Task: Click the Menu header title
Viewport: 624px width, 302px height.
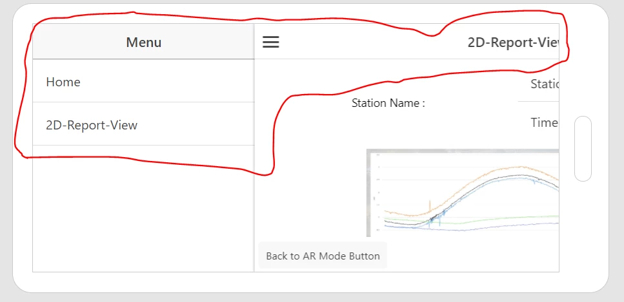Action: 144,42
